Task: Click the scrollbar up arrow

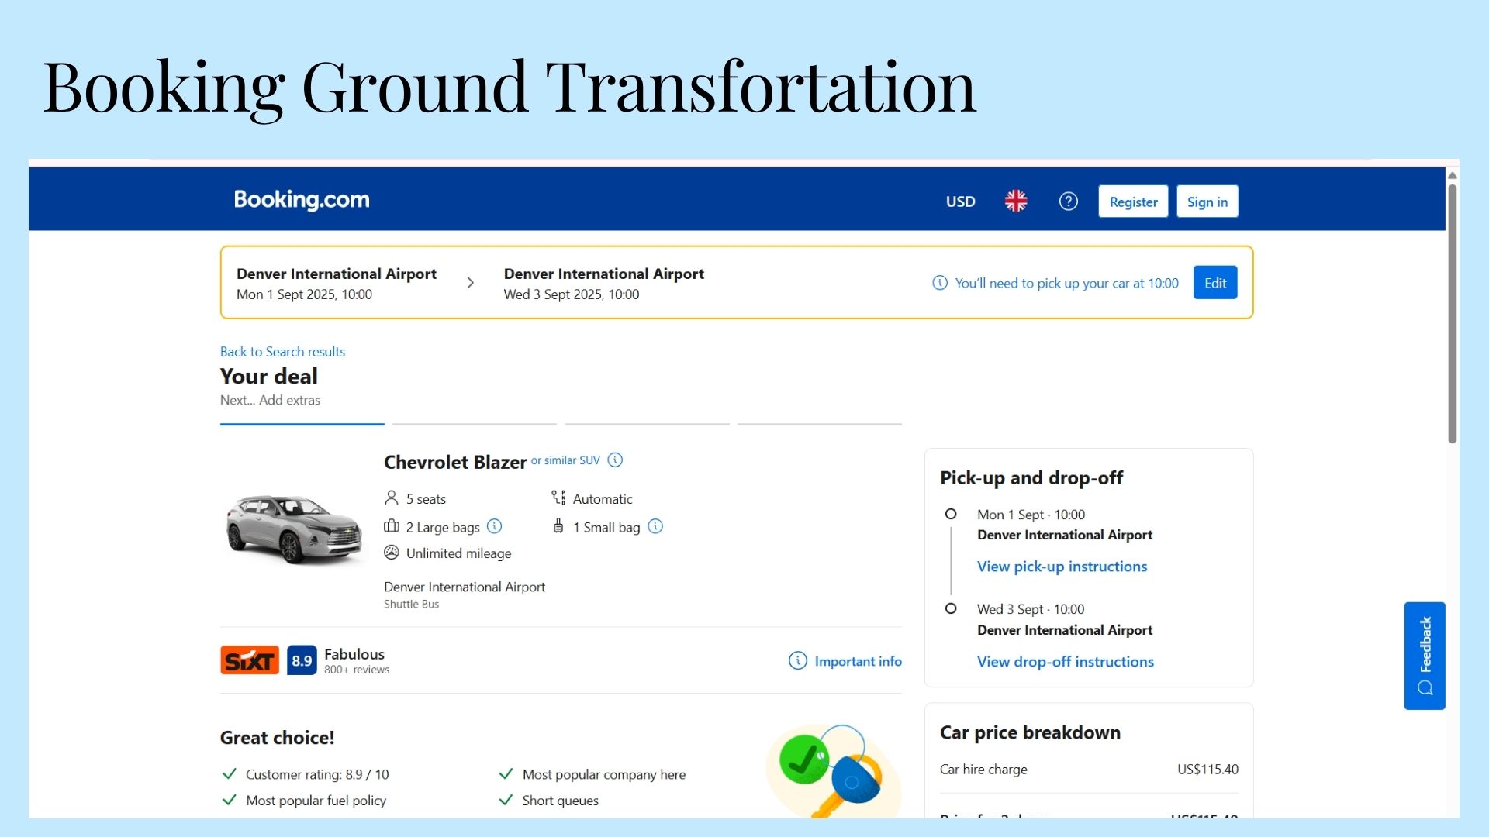Action: coord(1453,176)
